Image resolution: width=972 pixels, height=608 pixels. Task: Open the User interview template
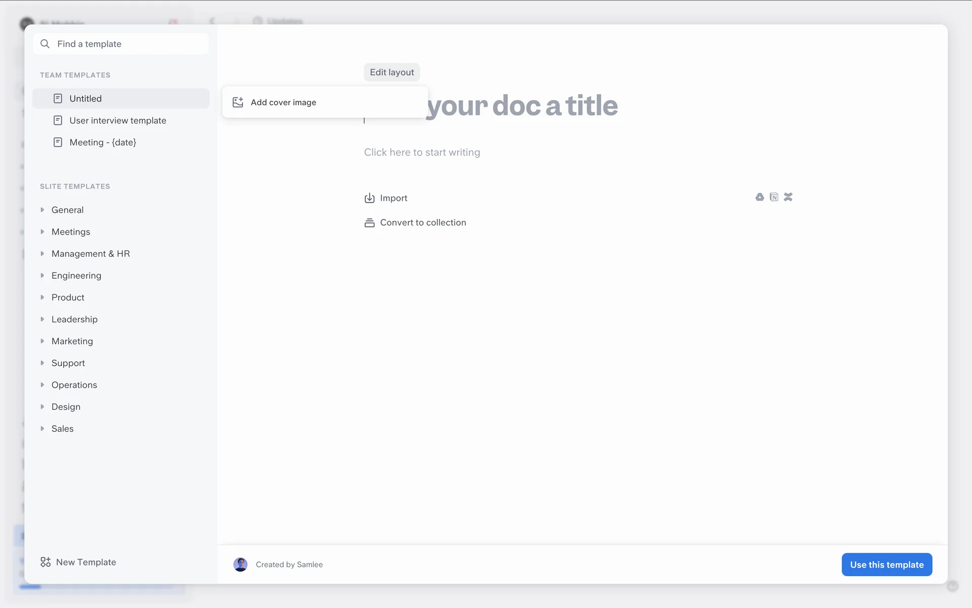pos(117,121)
